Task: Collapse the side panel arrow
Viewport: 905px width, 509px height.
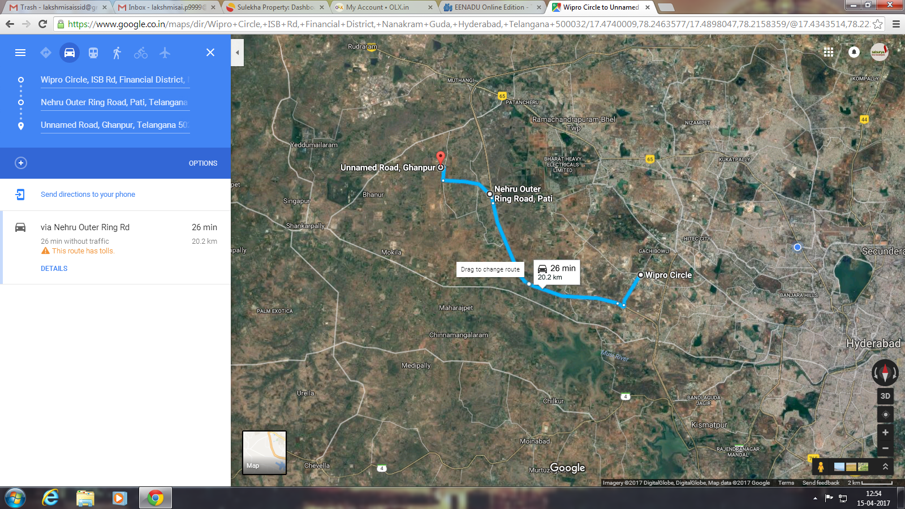Action: (238, 53)
